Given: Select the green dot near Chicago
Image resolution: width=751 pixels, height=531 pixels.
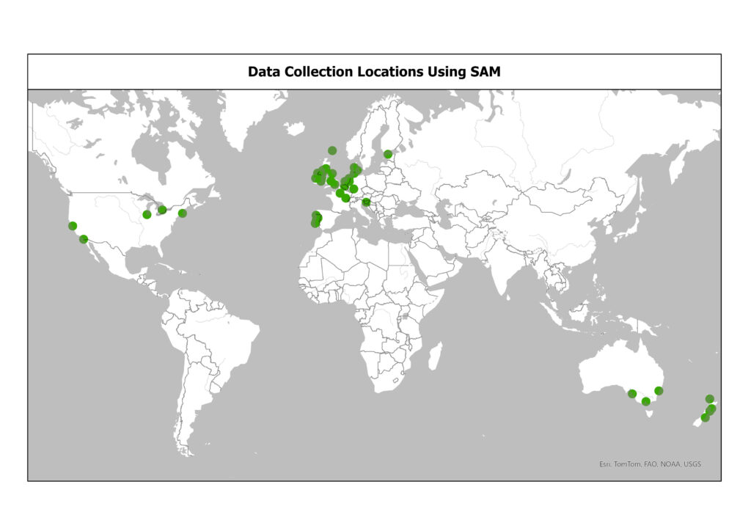Looking at the screenshot, I should [147, 214].
